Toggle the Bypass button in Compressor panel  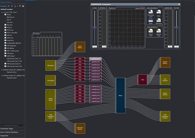point(142,8)
